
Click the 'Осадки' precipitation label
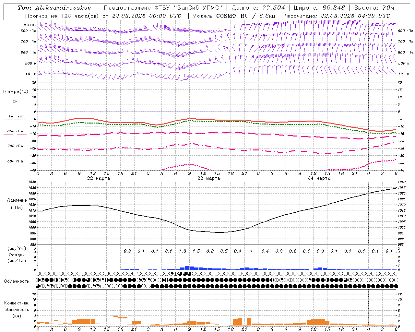pos(17,255)
